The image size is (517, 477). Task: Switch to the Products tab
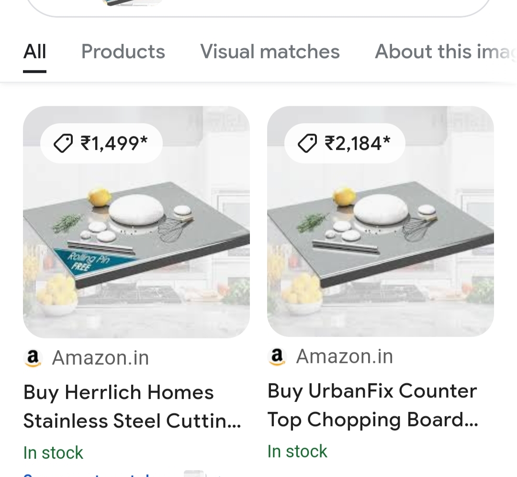tap(123, 52)
